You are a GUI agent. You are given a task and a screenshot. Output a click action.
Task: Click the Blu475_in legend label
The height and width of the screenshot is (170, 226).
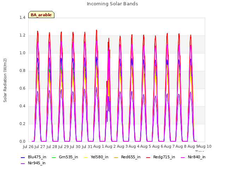click(x=37, y=157)
